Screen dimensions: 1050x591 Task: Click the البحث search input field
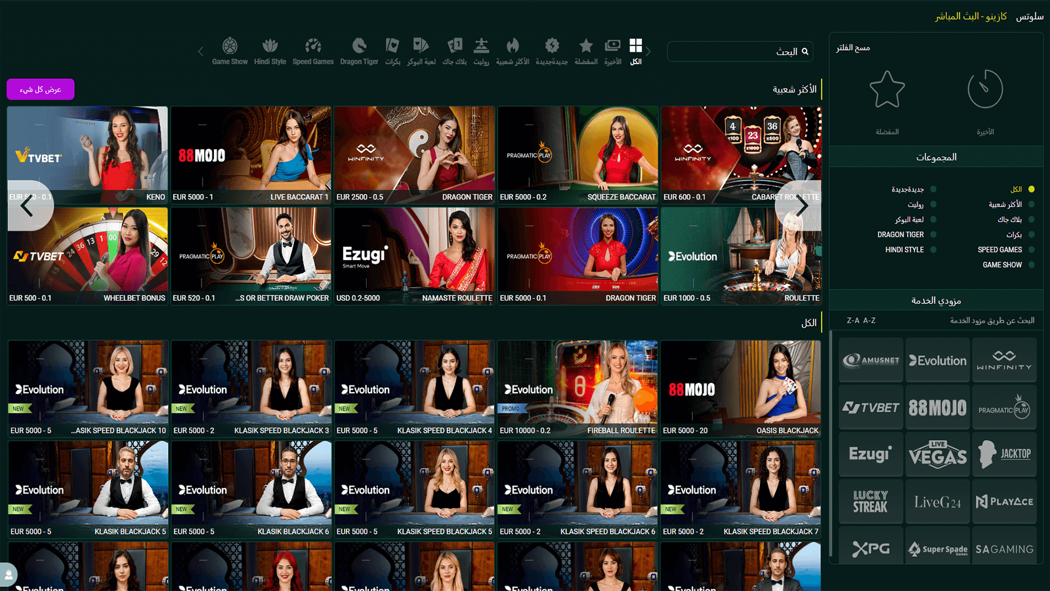pyautogui.click(x=740, y=51)
